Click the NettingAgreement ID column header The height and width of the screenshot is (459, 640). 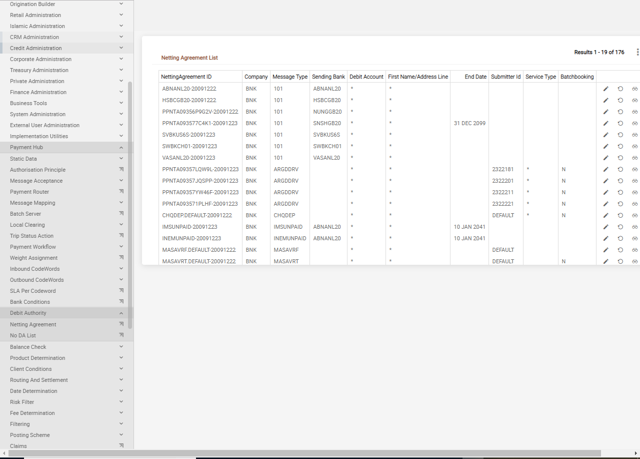click(186, 77)
